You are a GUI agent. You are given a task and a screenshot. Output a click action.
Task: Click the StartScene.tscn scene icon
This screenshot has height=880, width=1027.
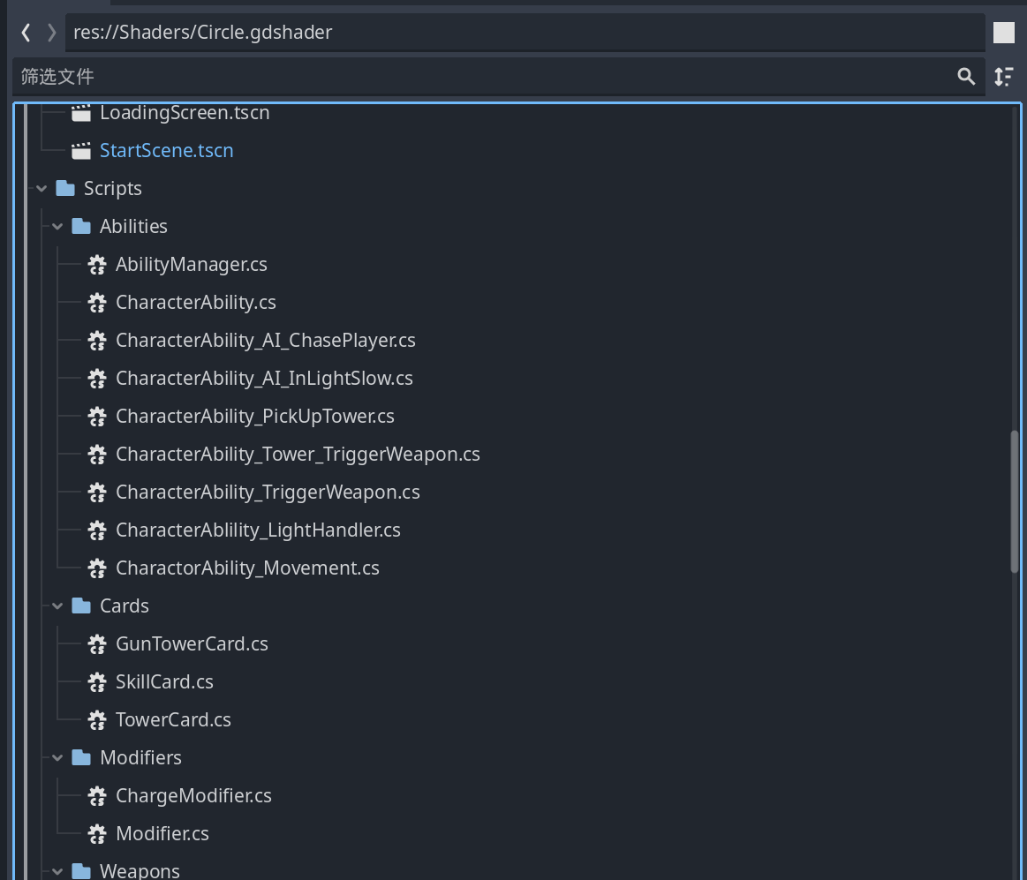pyautogui.click(x=80, y=151)
